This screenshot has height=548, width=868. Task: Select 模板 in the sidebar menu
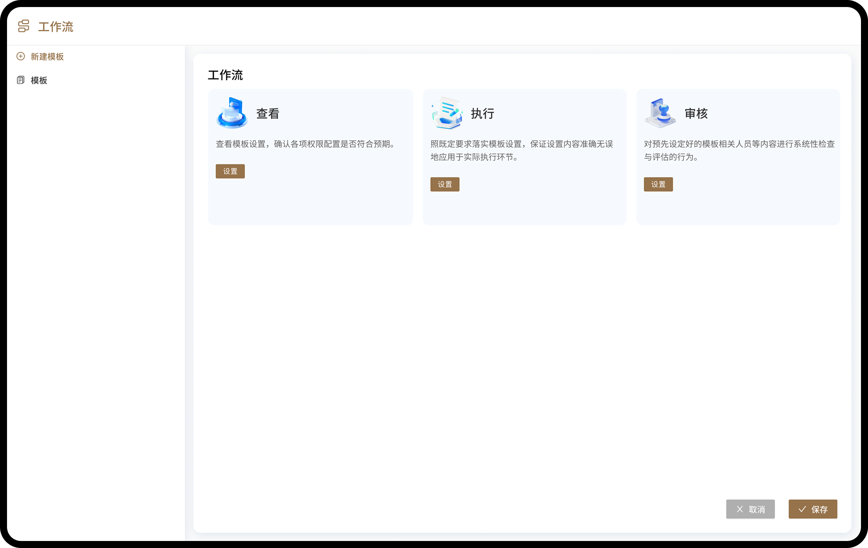[39, 80]
